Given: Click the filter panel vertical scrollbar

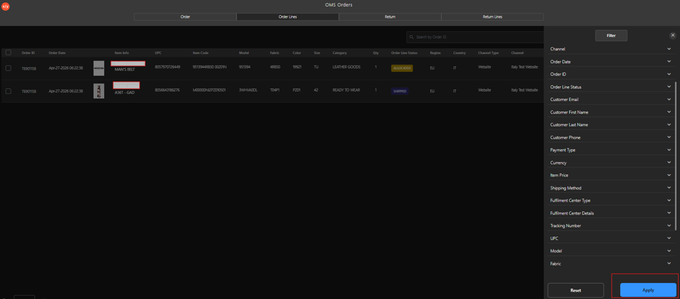Looking at the screenshot, I should click(x=676, y=155).
